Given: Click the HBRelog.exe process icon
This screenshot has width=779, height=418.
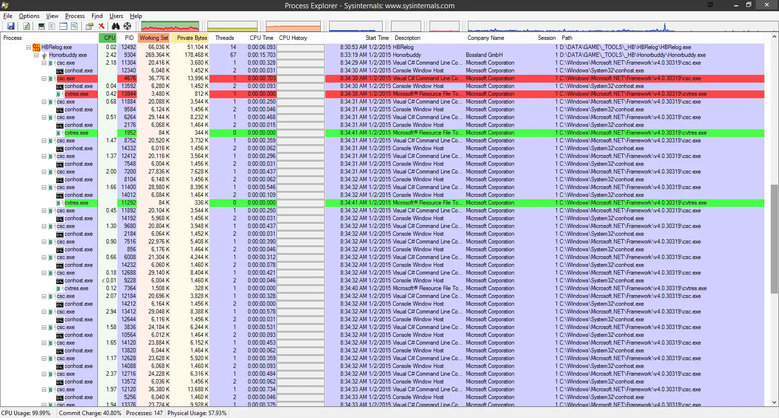Looking at the screenshot, I should tap(37, 47).
